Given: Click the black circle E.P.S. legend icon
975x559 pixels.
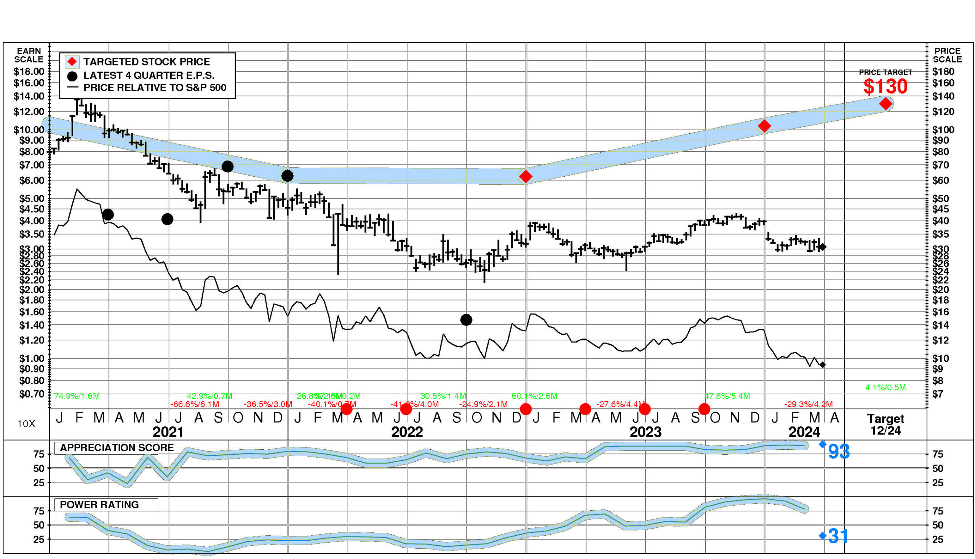Looking at the screenshot, I should pos(72,76).
